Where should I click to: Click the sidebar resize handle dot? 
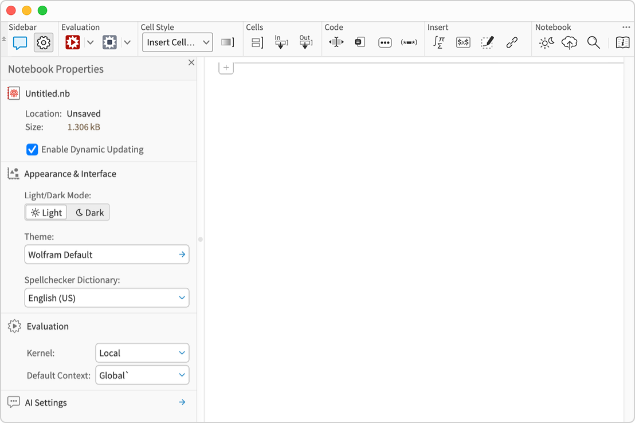(x=201, y=240)
